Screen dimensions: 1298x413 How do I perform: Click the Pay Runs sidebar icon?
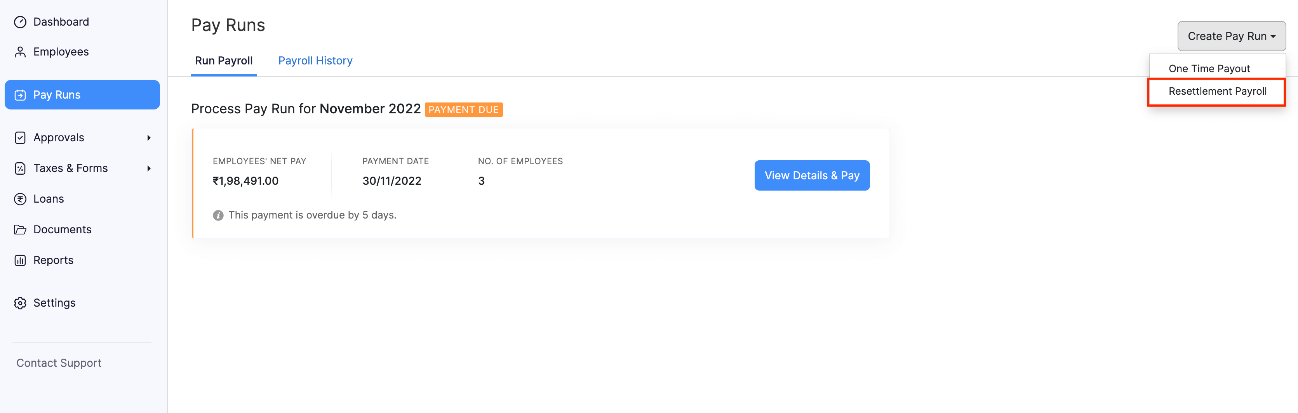tap(20, 95)
